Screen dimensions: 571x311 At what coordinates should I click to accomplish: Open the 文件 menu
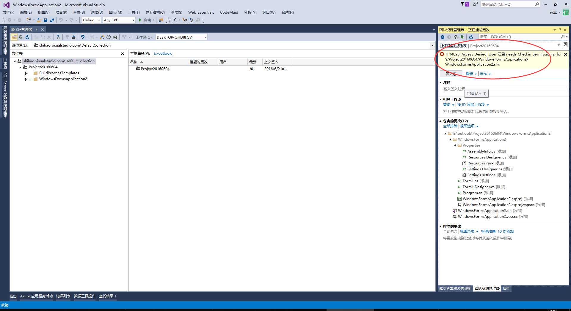tap(8, 12)
